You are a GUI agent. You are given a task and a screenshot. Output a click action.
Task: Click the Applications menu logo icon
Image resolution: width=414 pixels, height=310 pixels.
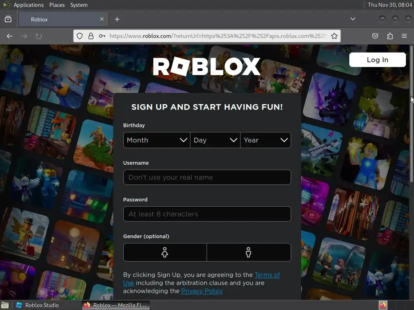coord(7,5)
